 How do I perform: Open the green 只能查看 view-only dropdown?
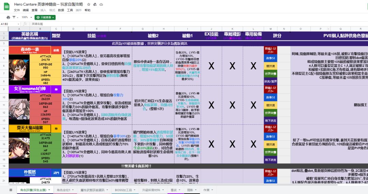[45, 17]
